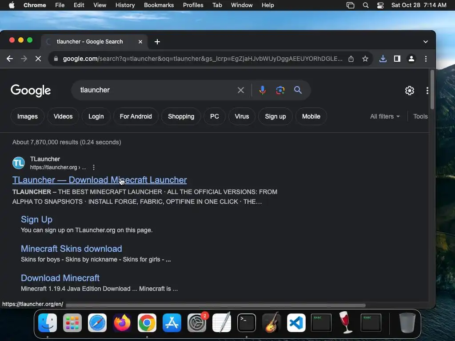Open the Chrome menu in menu bar

(35, 5)
